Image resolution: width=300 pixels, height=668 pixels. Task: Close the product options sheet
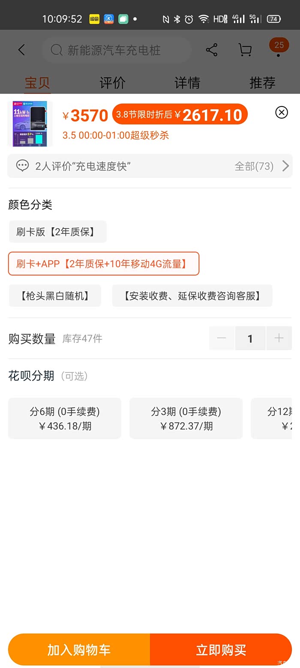282,113
